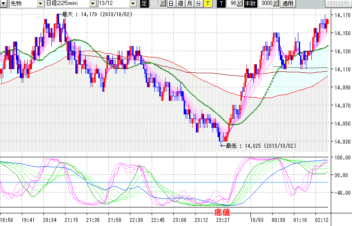Click the 本数 bar count value field
The image size is (352, 226).
[x=266, y=4]
